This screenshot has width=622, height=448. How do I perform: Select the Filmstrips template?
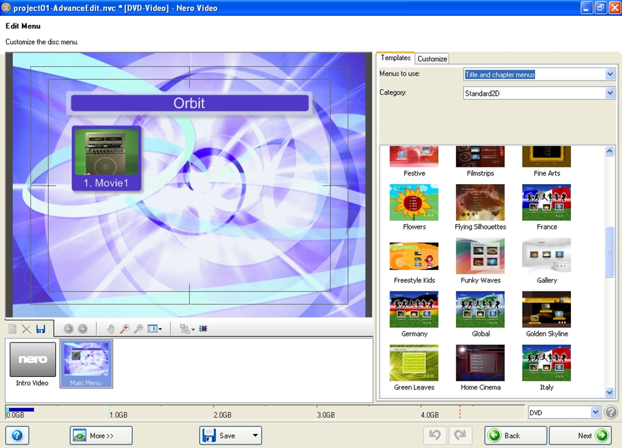481,161
